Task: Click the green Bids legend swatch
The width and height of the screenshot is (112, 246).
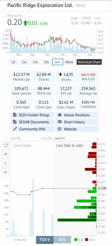Action: [x=76, y=240]
